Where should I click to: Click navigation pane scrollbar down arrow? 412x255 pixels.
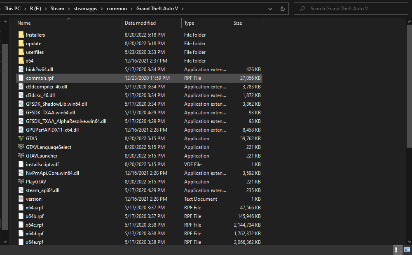5,241
